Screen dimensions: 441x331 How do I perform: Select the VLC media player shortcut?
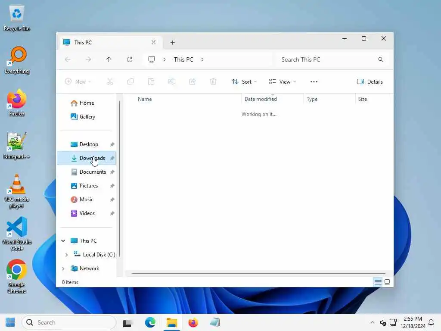(17, 191)
